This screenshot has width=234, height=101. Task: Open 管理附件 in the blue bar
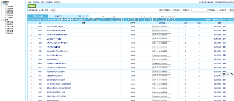pyautogui.click(x=208, y=19)
